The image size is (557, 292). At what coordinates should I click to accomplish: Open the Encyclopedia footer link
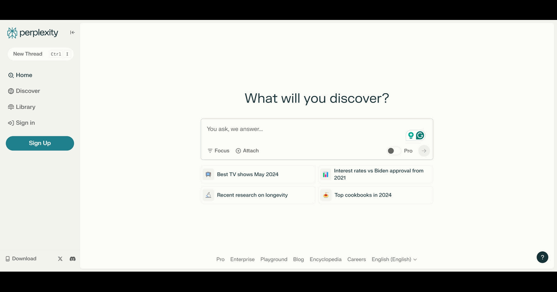pos(325,260)
